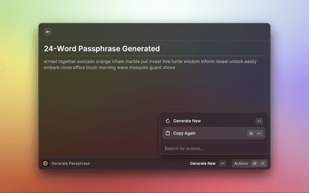Choose Copy Again in the actions menu
Screen dimensions: 309x193
pos(184,133)
